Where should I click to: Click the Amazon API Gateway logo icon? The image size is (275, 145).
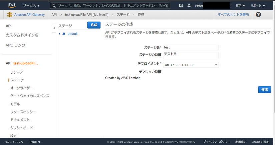click(x=10, y=15)
